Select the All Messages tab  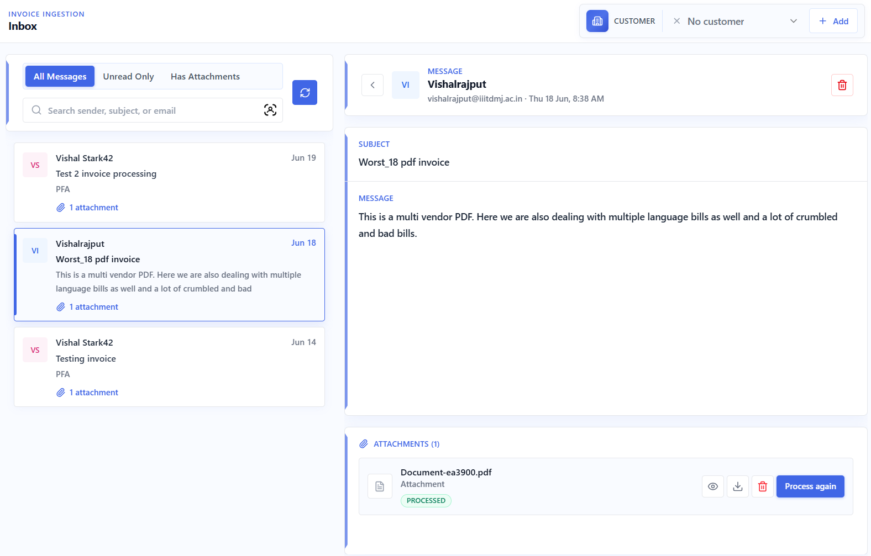(60, 76)
